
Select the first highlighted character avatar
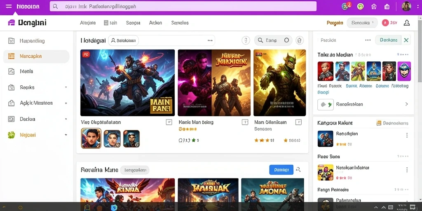pyautogui.click(x=91, y=138)
